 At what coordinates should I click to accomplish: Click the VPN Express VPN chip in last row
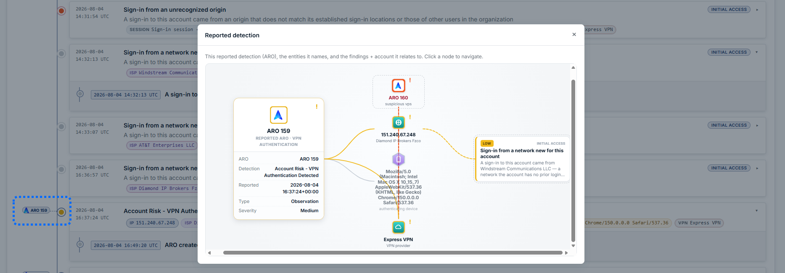pos(699,223)
